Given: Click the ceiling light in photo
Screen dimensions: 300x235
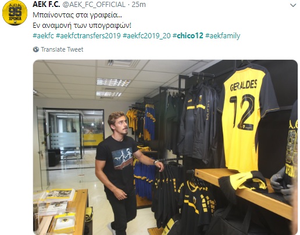Looking at the screenshot, I should (x=113, y=82).
